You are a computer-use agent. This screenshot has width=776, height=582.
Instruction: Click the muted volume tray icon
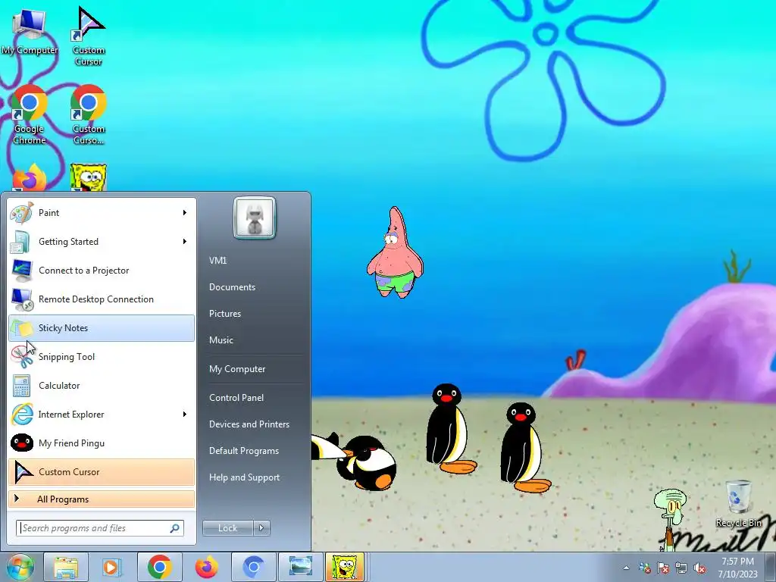(699, 568)
